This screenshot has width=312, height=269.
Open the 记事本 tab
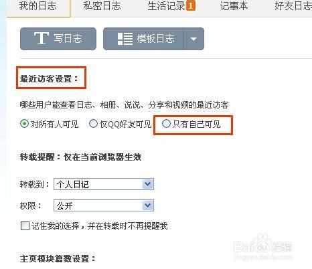[234, 6]
